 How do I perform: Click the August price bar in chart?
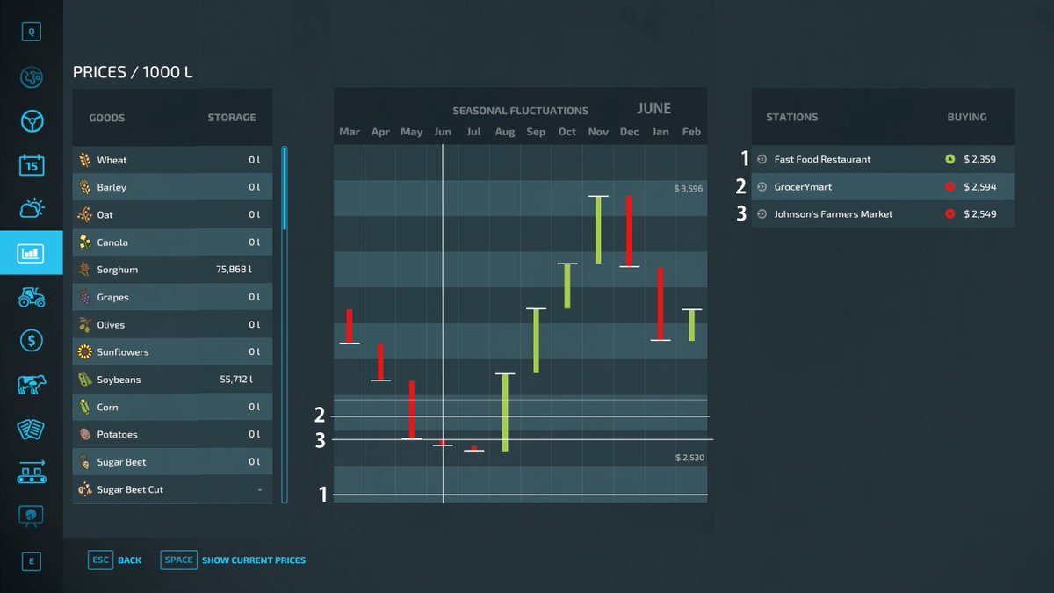point(504,412)
